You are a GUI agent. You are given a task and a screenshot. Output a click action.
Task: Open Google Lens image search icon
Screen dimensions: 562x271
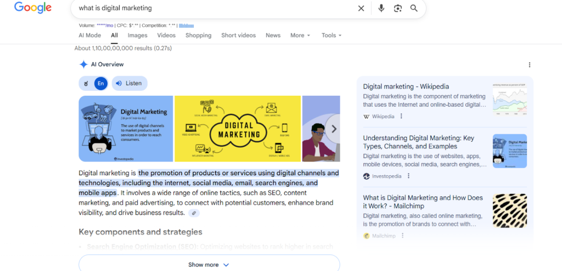pos(398,8)
